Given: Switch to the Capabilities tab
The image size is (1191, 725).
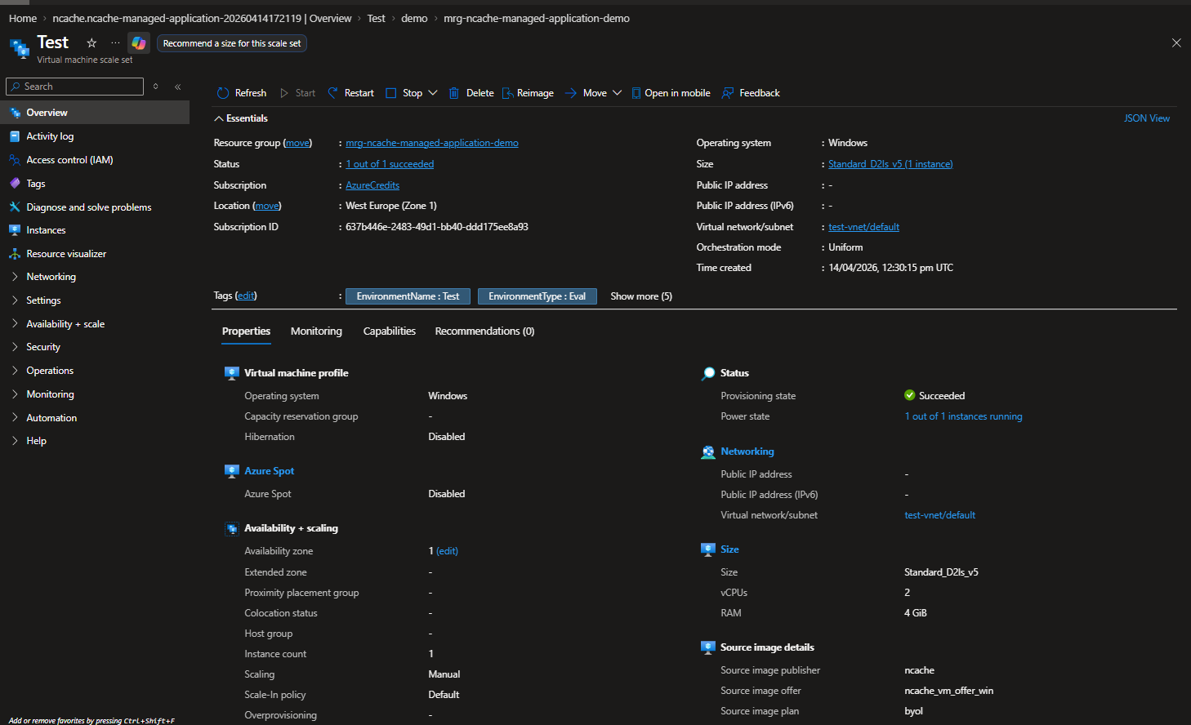Looking at the screenshot, I should (x=390, y=331).
